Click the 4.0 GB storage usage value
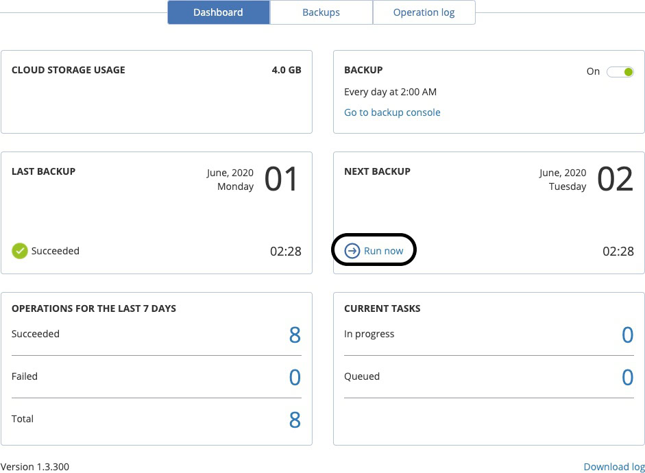Screen dimensions: 645x473 pyautogui.click(x=285, y=69)
